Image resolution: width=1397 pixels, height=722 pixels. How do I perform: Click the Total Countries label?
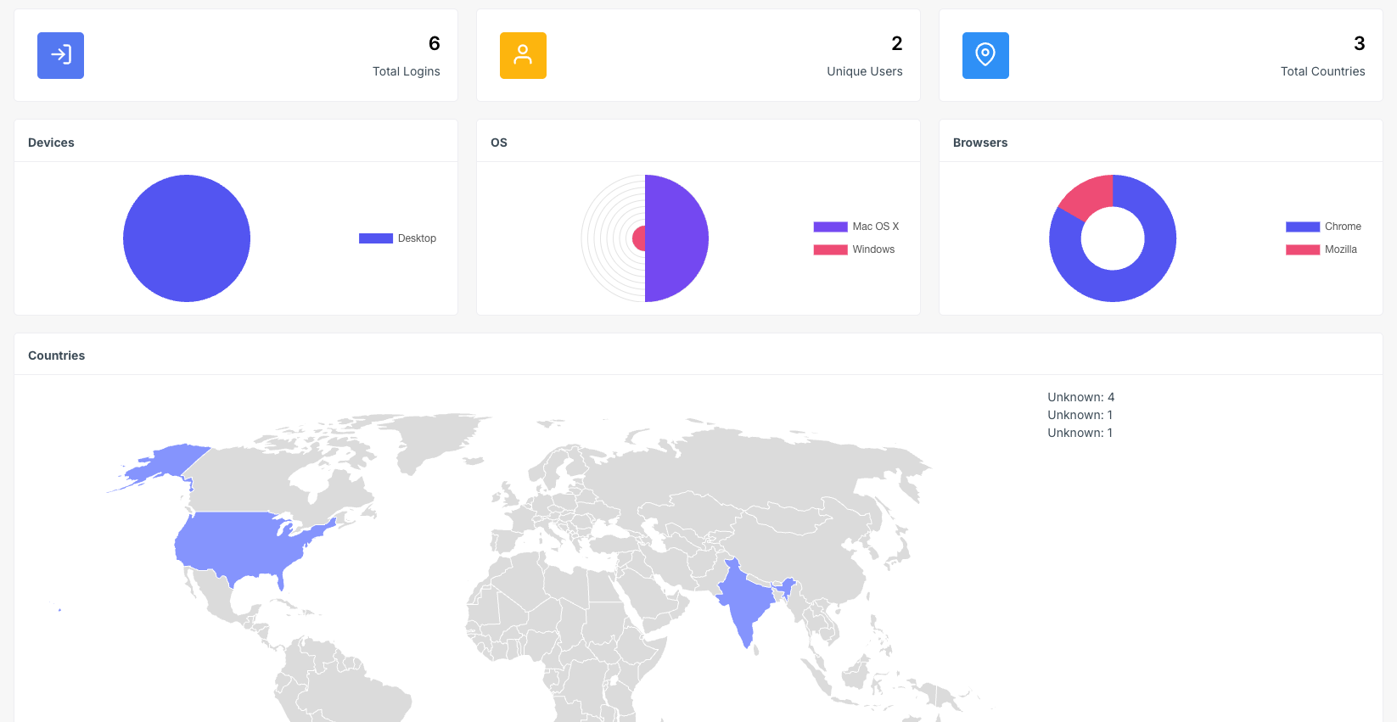[x=1322, y=71]
